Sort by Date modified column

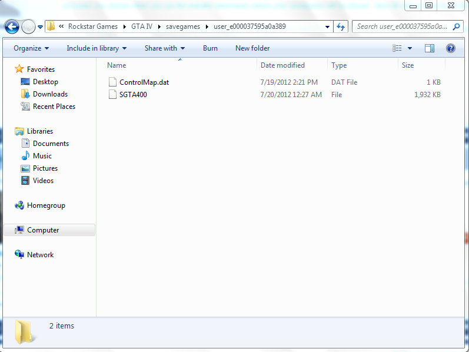point(282,65)
